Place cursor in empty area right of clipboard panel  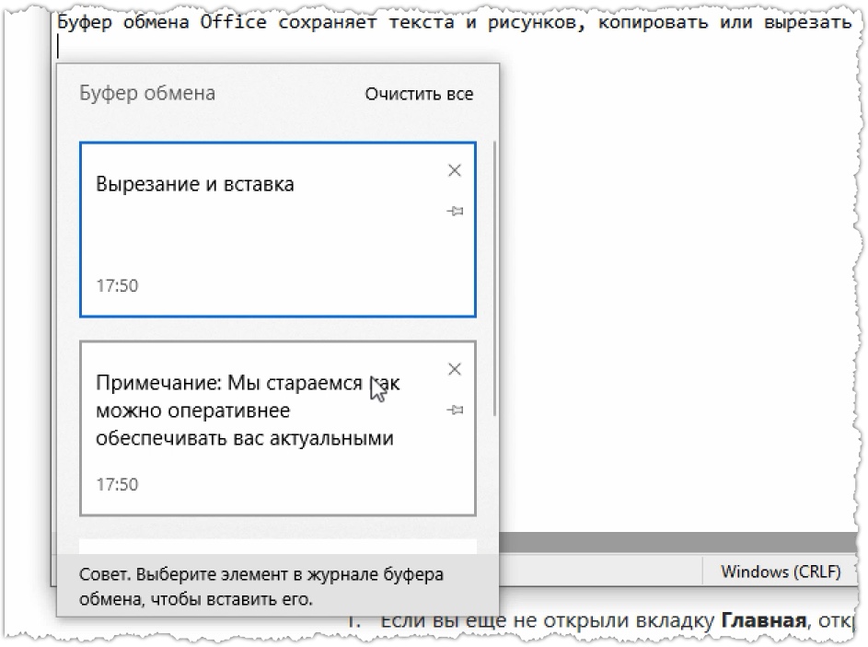672,276
